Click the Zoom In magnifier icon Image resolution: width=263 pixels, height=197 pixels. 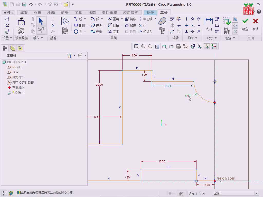(143, 46)
